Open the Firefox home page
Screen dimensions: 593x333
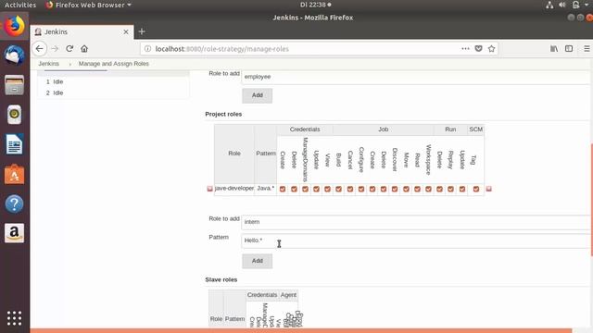click(x=84, y=49)
